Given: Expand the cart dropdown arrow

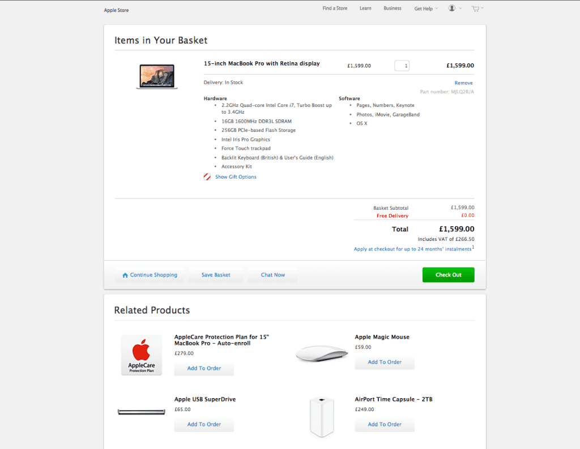Looking at the screenshot, I should [483, 8].
